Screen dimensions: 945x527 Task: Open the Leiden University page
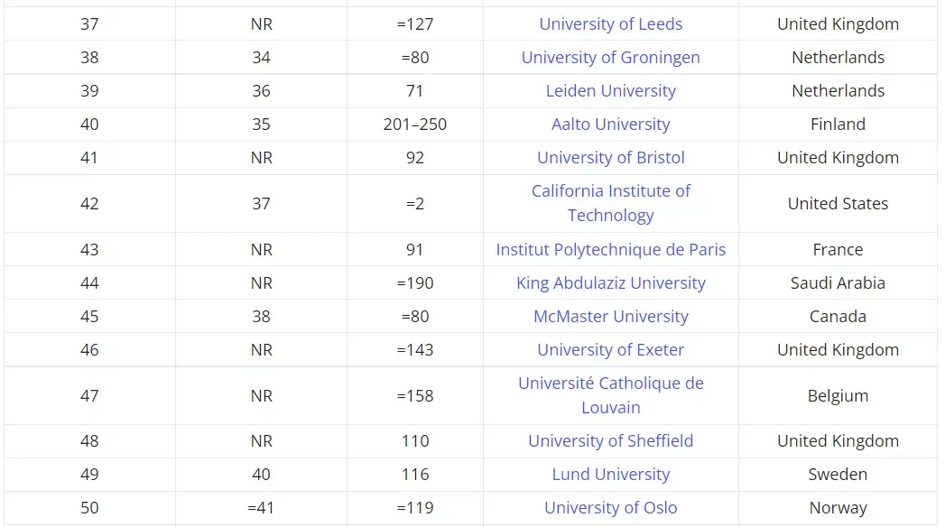click(x=610, y=91)
